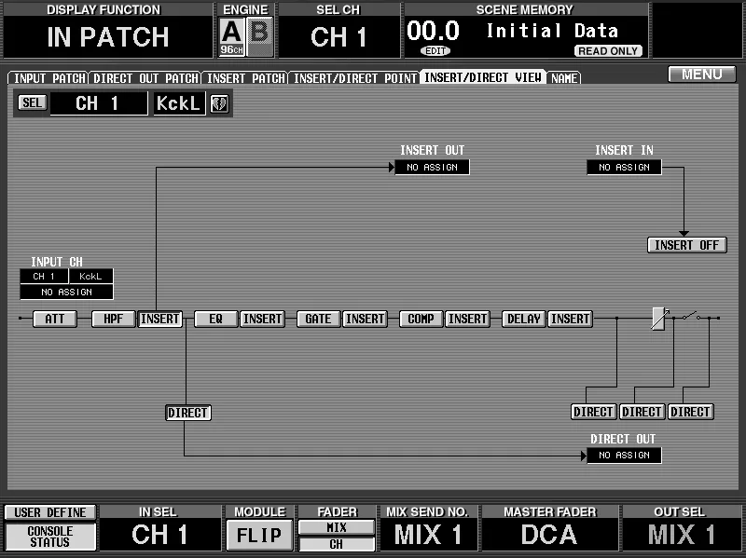Click the IN PATCH display function title
746x558 pixels.
coord(108,37)
